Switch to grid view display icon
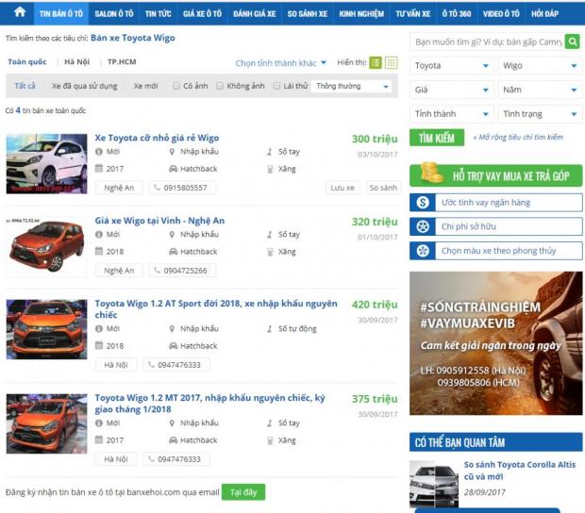Viewport: 585px width, 513px height. pyautogui.click(x=391, y=63)
